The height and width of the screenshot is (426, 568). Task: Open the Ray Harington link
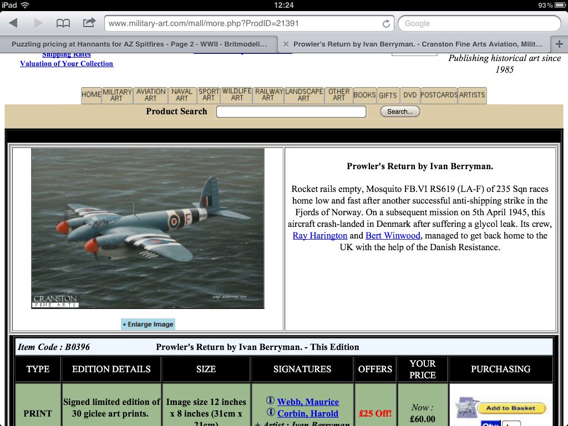click(320, 236)
